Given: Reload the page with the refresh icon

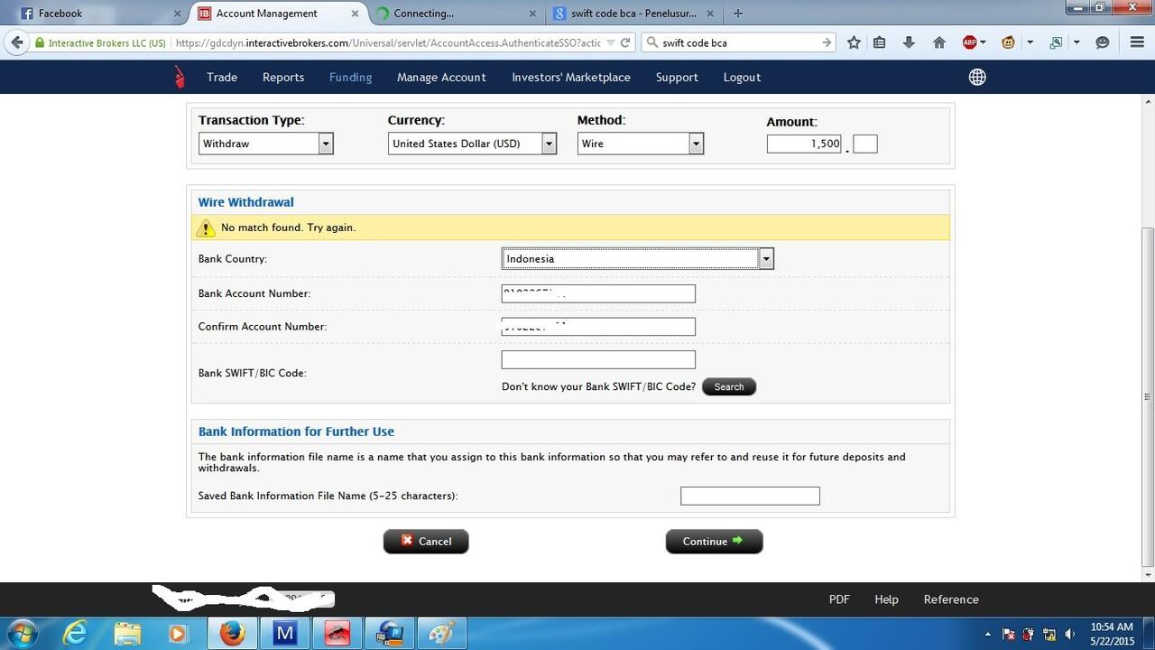Looking at the screenshot, I should click(x=625, y=42).
